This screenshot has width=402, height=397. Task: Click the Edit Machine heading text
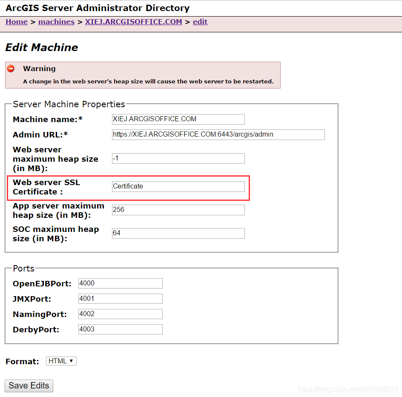42,48
